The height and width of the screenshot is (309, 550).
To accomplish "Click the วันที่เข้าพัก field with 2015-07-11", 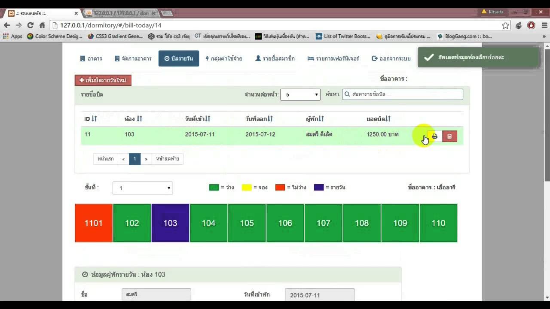I will 320,295.
